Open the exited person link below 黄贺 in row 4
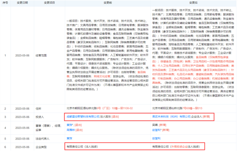Image resolution: width=238 pixels, height=151 pixels. pos(71,130)
